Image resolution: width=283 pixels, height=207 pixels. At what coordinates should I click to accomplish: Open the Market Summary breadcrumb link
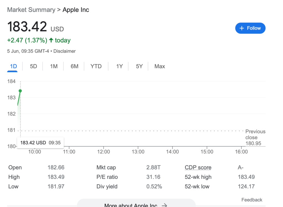pyautogui.click(x=31, y=10)
